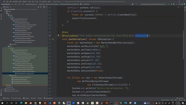Open the Navigate menu
Screen dimensions: 186x105
click(15, 1)
